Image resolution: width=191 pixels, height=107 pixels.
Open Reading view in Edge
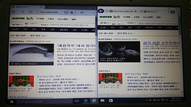pos(66,12)
